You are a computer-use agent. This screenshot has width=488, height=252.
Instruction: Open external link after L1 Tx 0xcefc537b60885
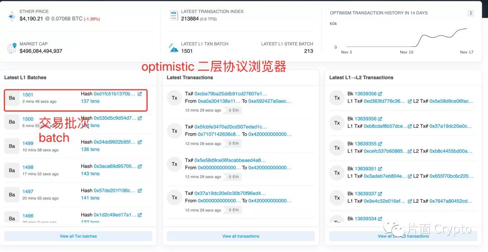point(409,151)
